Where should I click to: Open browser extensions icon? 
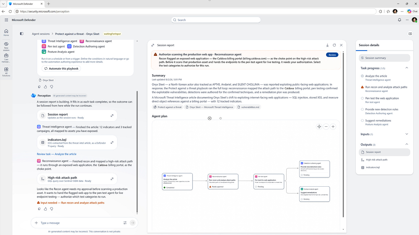tap(380, 11)
